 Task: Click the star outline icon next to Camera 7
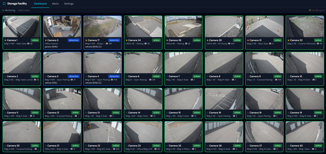[167, 77]
